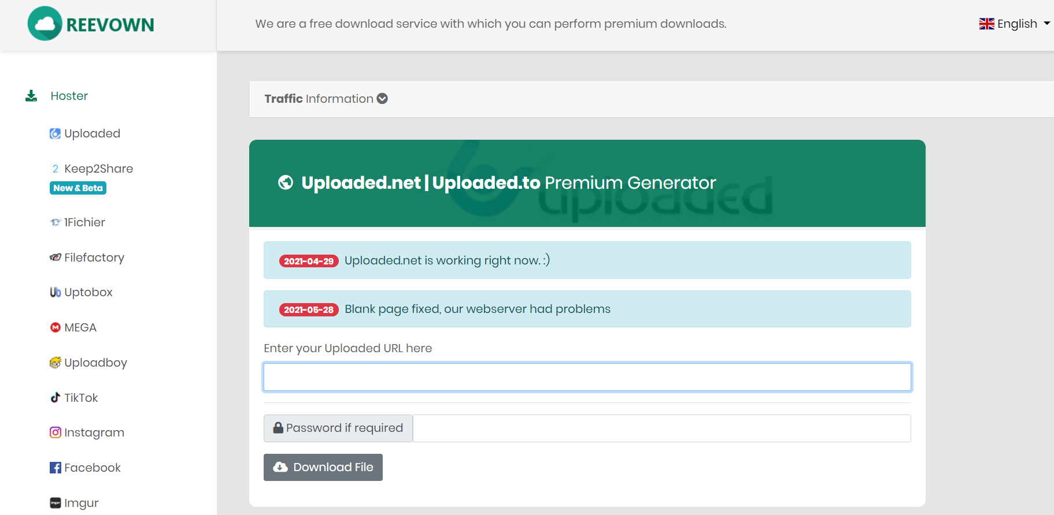Screen dimensions: 1054x515
Task: Open the Facebook downloader page
Action: (93, 468)
